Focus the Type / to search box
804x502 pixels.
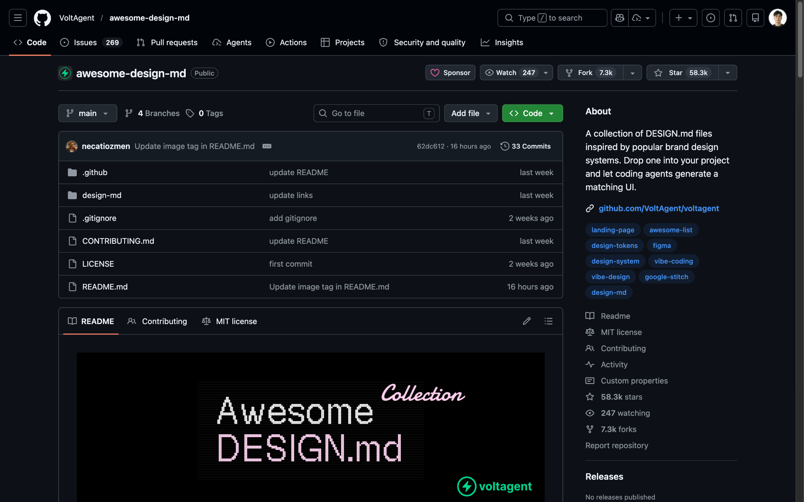(552, 18)
